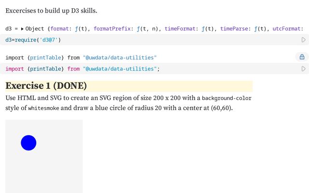The width and height of the screenshot is (309, 193).
Task: Click the lock icon beside the import cell
Action: [x=302, y=57]
